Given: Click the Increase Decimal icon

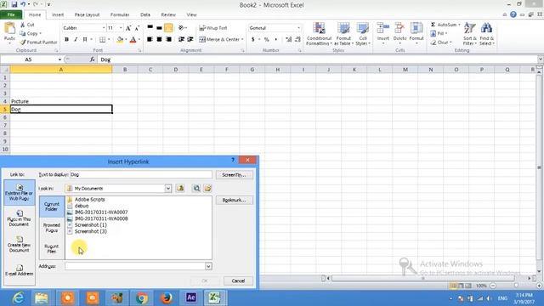Looking at the screenshot, I should [288, 40].
